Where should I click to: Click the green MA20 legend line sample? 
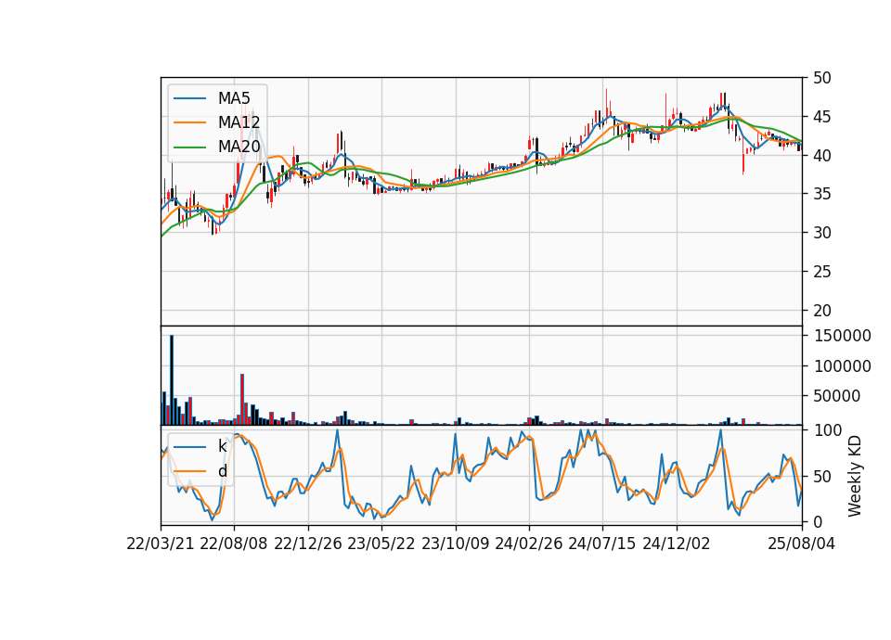tap(189, 147)
